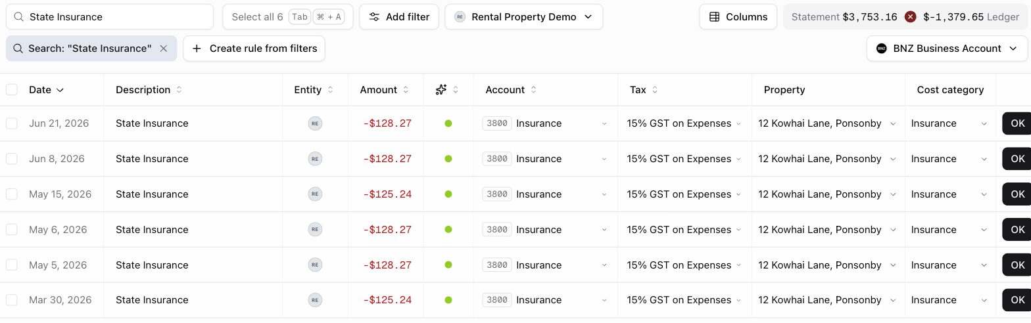
Task: Click the green status dot in May 6, 2026 row
Action: [448, 230]
